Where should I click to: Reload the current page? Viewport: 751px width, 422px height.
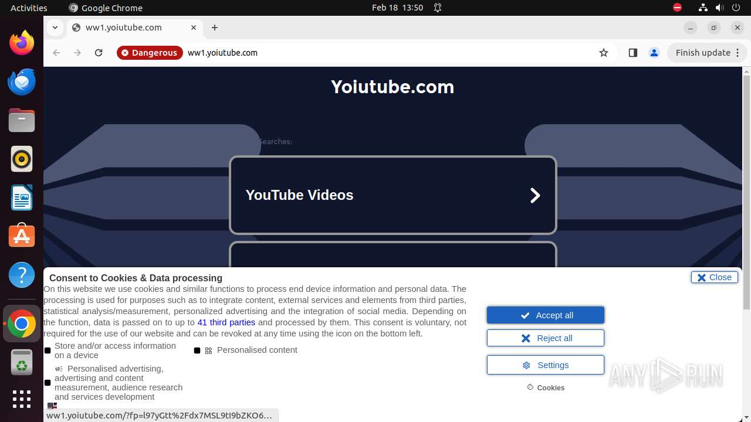click(x=99, y=53)
